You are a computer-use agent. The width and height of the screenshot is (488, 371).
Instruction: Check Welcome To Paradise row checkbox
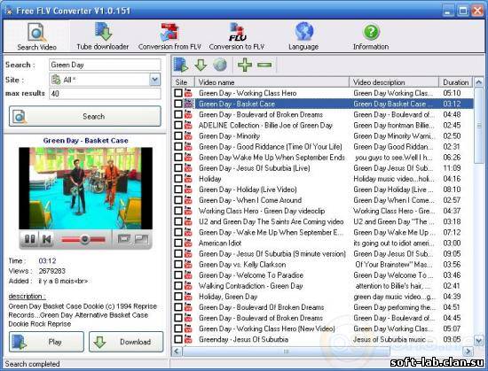pos(178,275)
